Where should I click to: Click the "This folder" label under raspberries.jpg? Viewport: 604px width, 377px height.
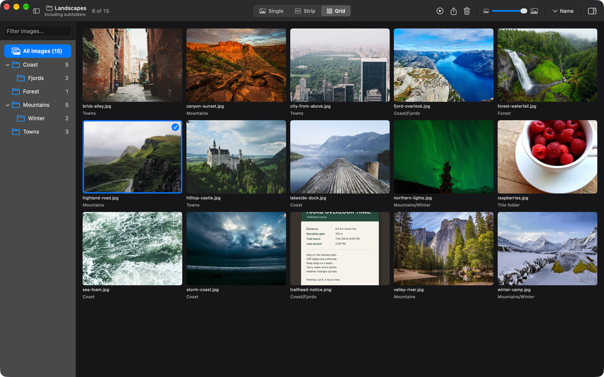point(508,205)
